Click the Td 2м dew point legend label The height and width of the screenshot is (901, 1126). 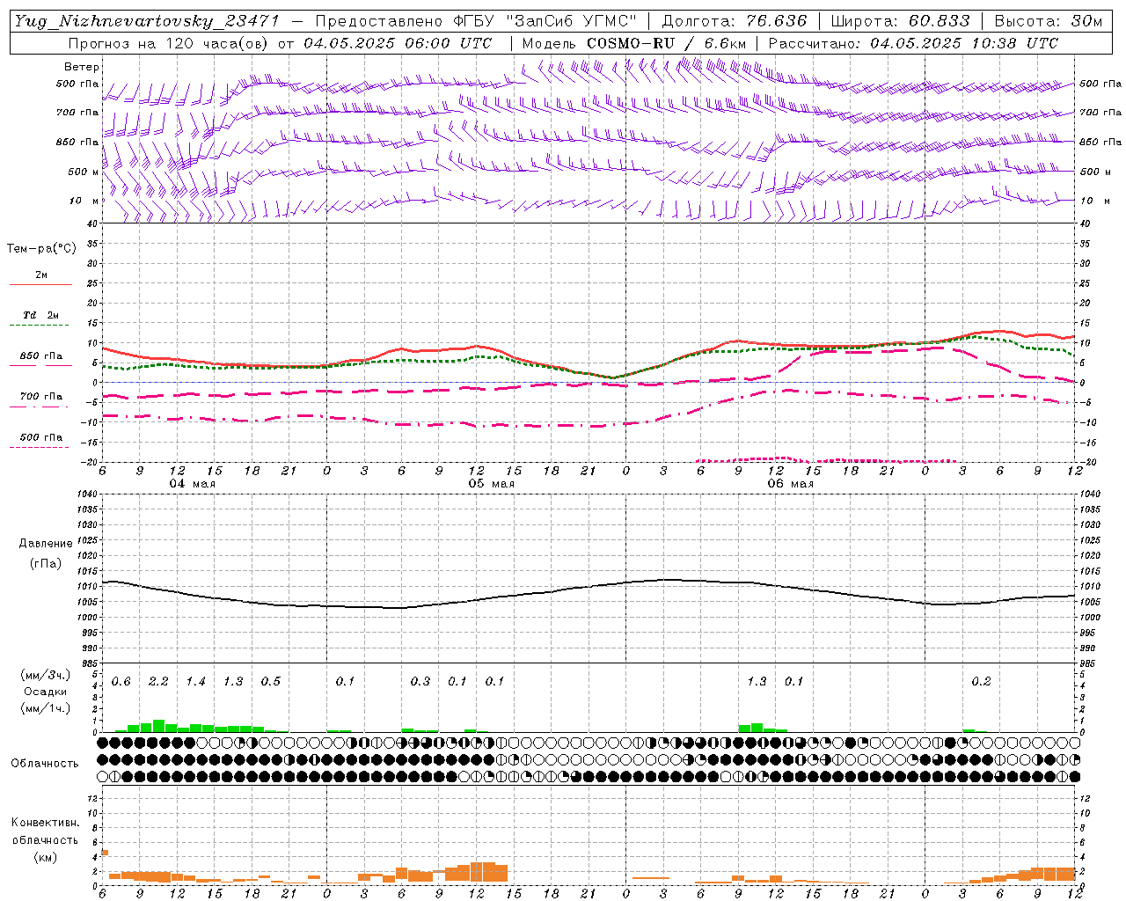(x=41, y=315)
